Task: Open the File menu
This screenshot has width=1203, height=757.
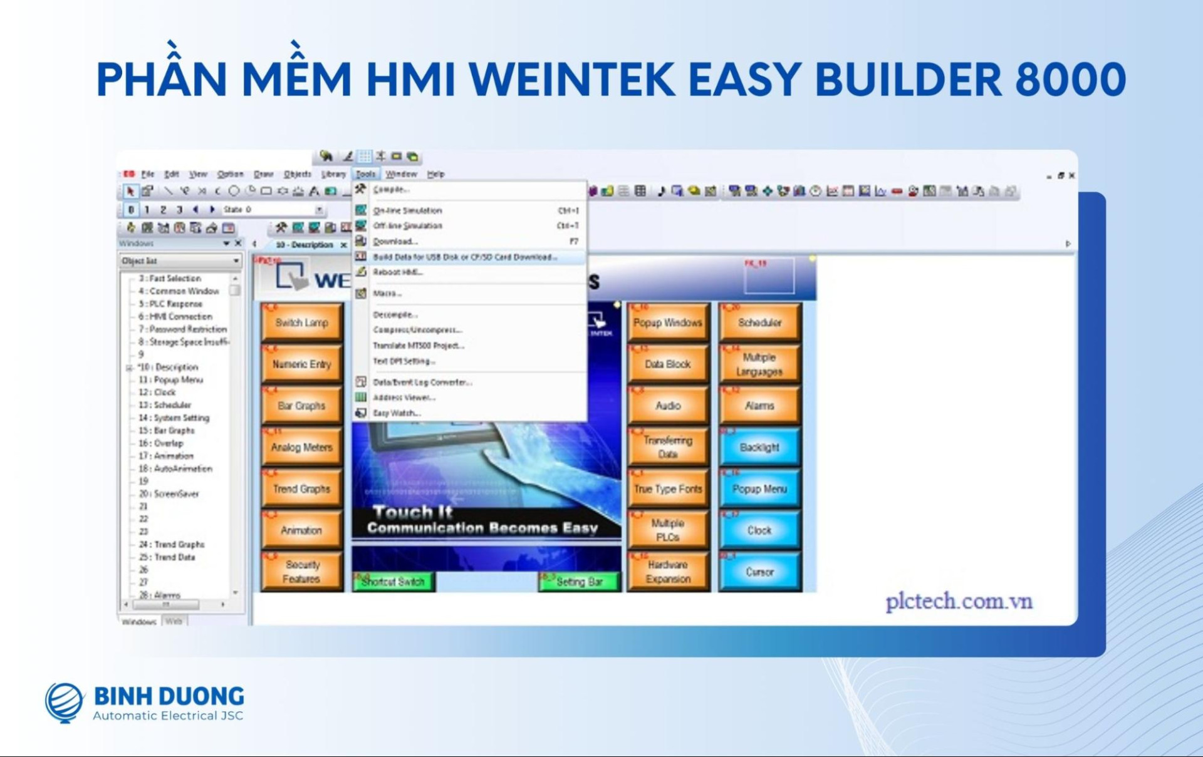Action: click(x=148, y=174)
